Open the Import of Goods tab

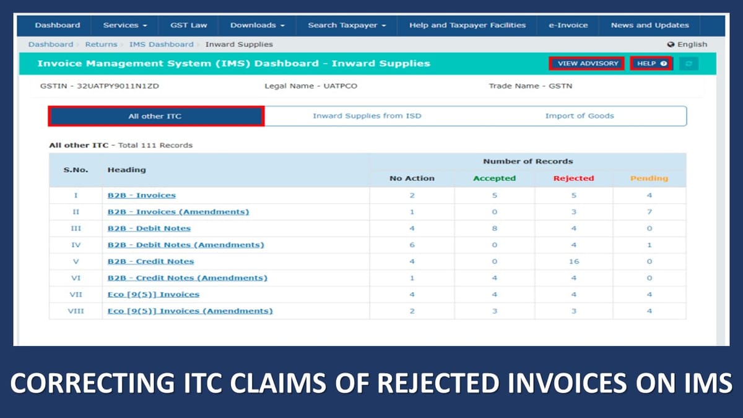click(580, 116)
